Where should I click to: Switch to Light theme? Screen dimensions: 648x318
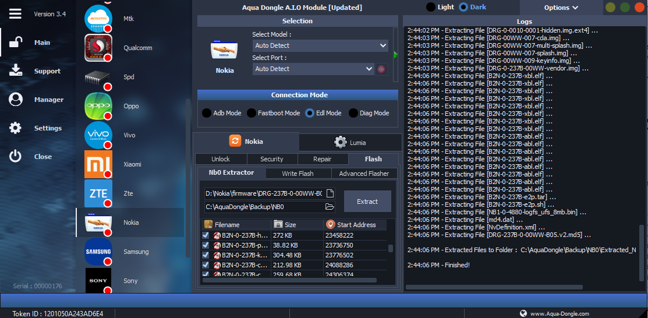[x=431, y=7]
